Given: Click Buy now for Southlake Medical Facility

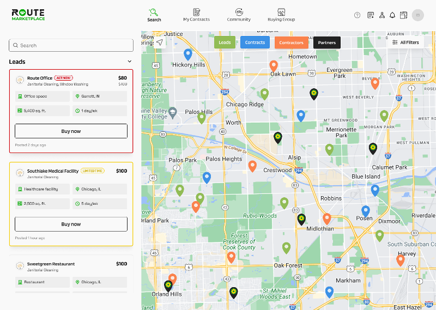Looking at the screenshot, I should (x=71, y=224).
